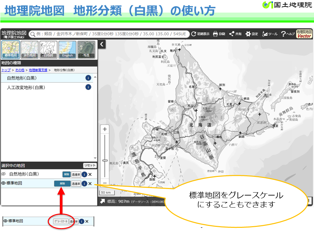
Task: Click the リセット reset button
Action: click(x=90, y=165)
